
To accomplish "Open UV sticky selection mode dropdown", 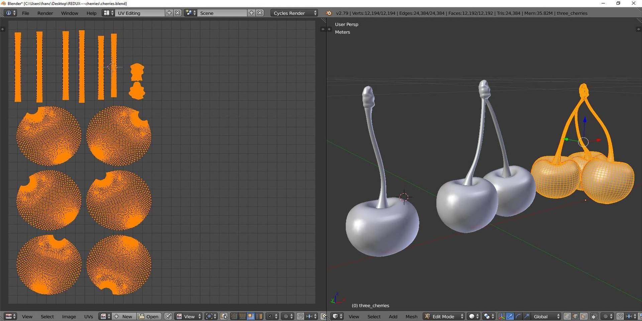I will 273,316.
